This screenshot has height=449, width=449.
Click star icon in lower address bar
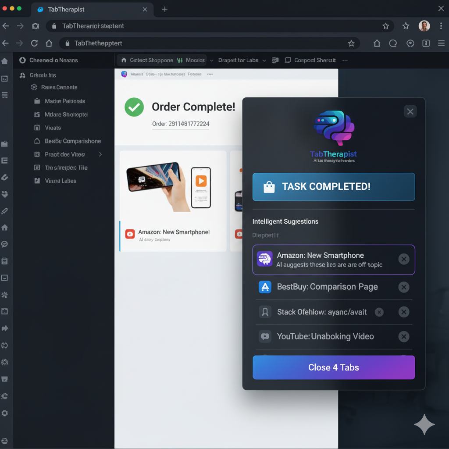351,43
